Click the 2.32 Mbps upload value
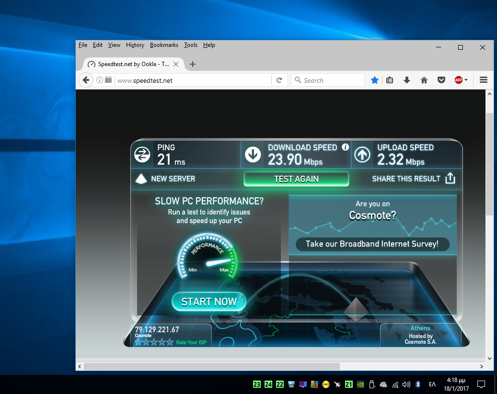 (x=401, y=159)
